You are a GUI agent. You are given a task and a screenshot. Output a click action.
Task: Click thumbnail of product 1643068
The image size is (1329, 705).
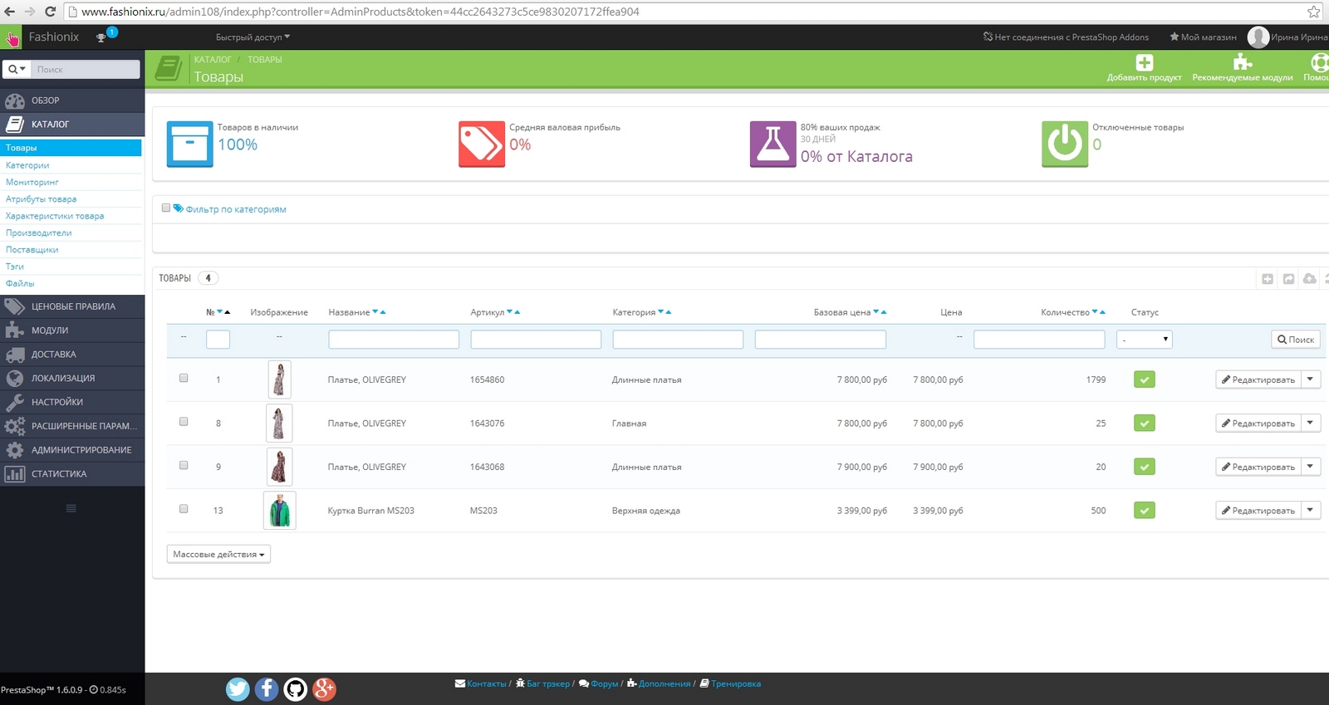(x=279, y=467)
